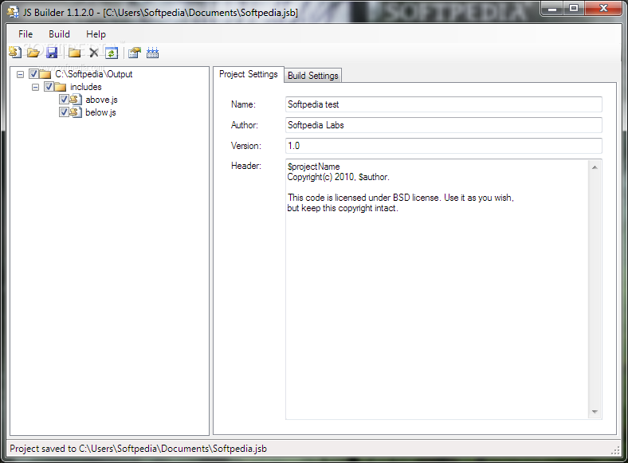The height and width of the screenshot is (463, 628).
Task: Click the build toolbar icon with blue arrows
Action: coord(152,53)
